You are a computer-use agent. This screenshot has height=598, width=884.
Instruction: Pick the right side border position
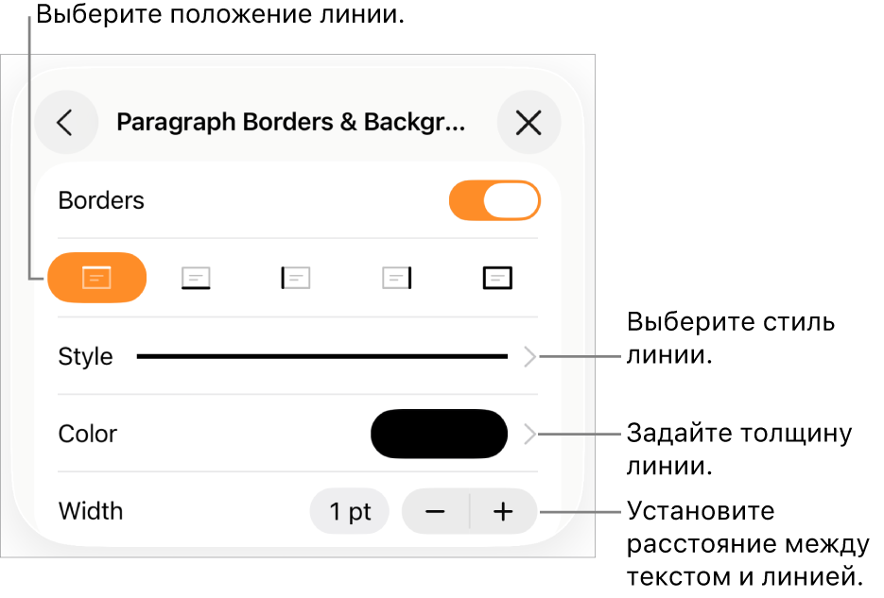397,278
